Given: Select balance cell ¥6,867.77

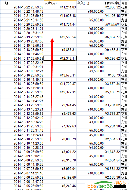Looking at the screenshot, I should [x=112, y=37].
